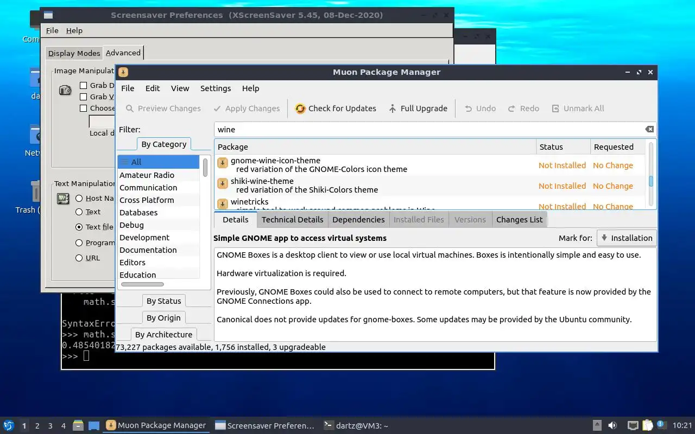The width and height of the screenshot is (695, 434).
Task: Click the Undo toolbar item
Action: tap(480, 108)
